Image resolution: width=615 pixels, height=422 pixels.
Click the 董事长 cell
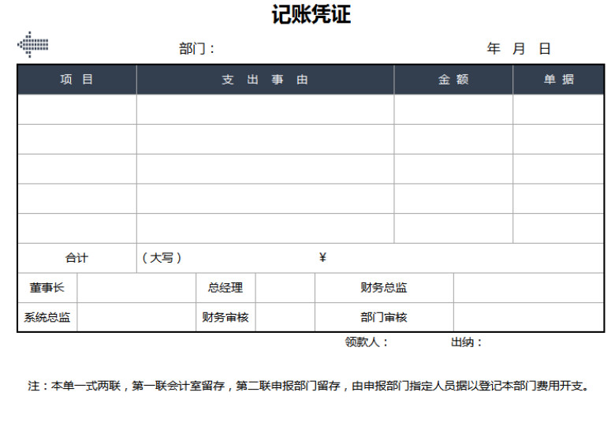(47, 288)
